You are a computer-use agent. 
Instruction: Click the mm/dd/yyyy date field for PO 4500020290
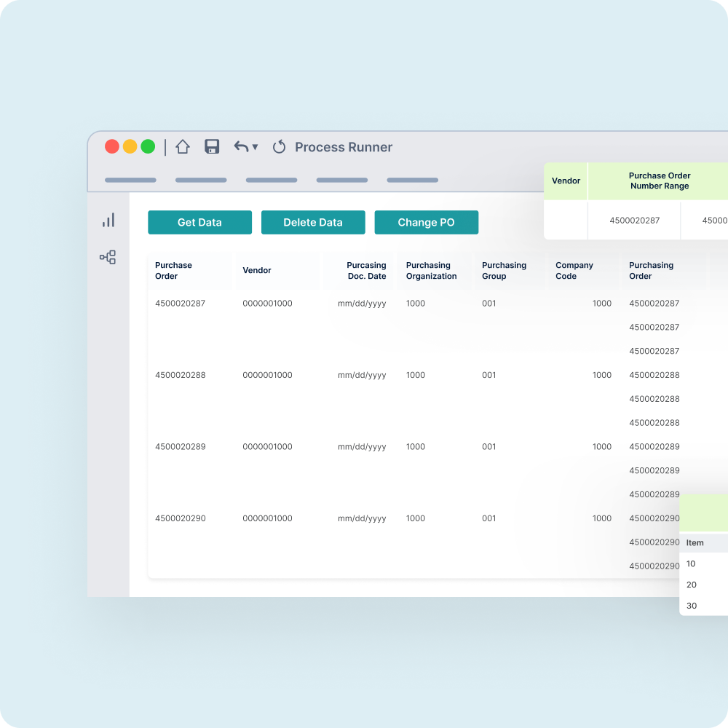tap(362, 518)
